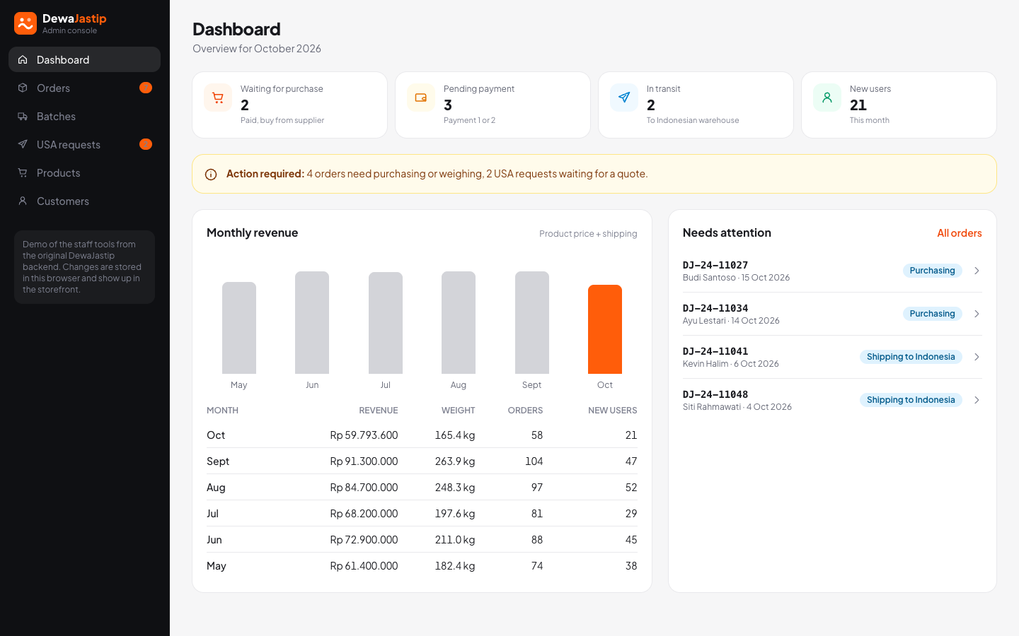Open the New users card
The width and height of the screenshot is (1019, 636).
pyautogui.click(x=899, y=105)
